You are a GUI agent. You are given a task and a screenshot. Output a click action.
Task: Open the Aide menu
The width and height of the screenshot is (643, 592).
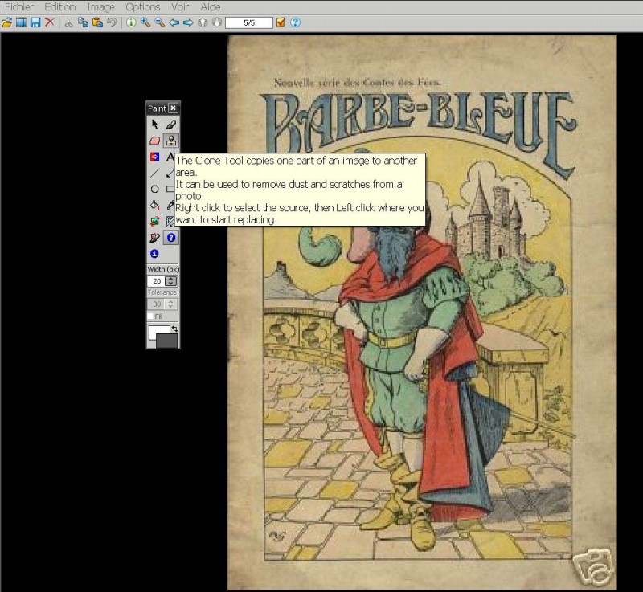click(x=211, y=7)
